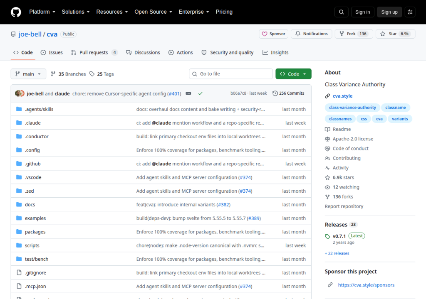426x299 pixels.
Task: Click the book icon next to Readme
Action: tap(327, 130)
